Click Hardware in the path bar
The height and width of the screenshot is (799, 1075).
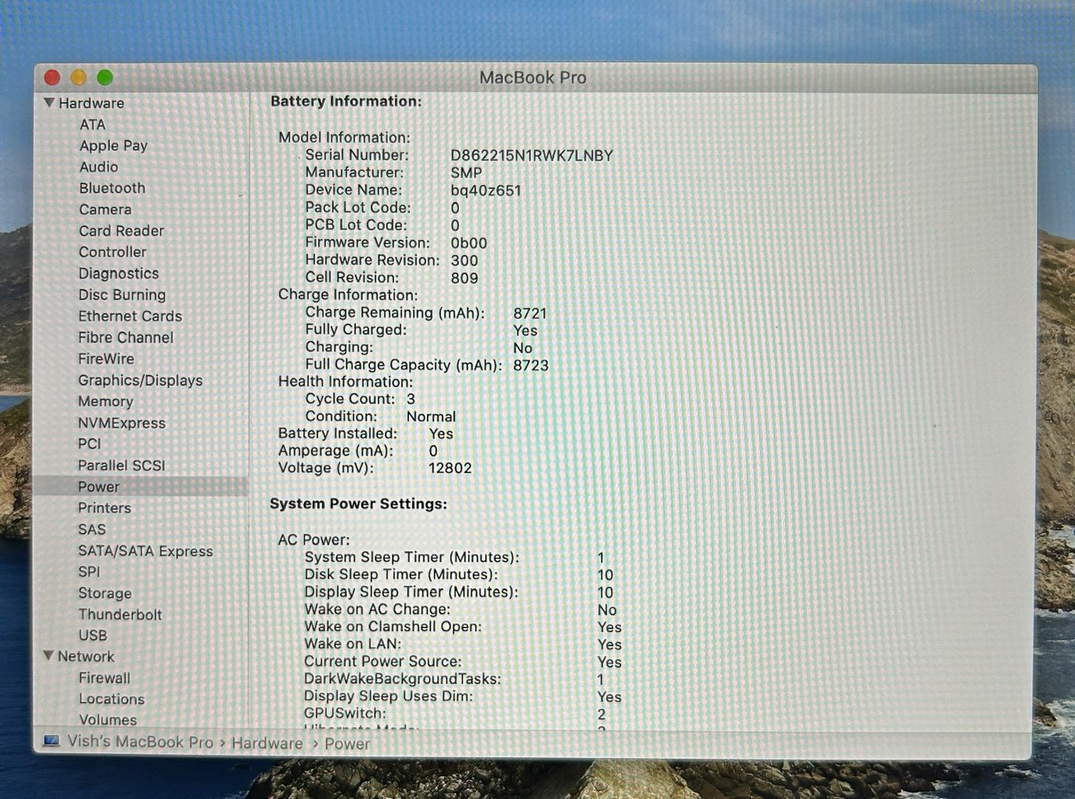click(267, 743)
